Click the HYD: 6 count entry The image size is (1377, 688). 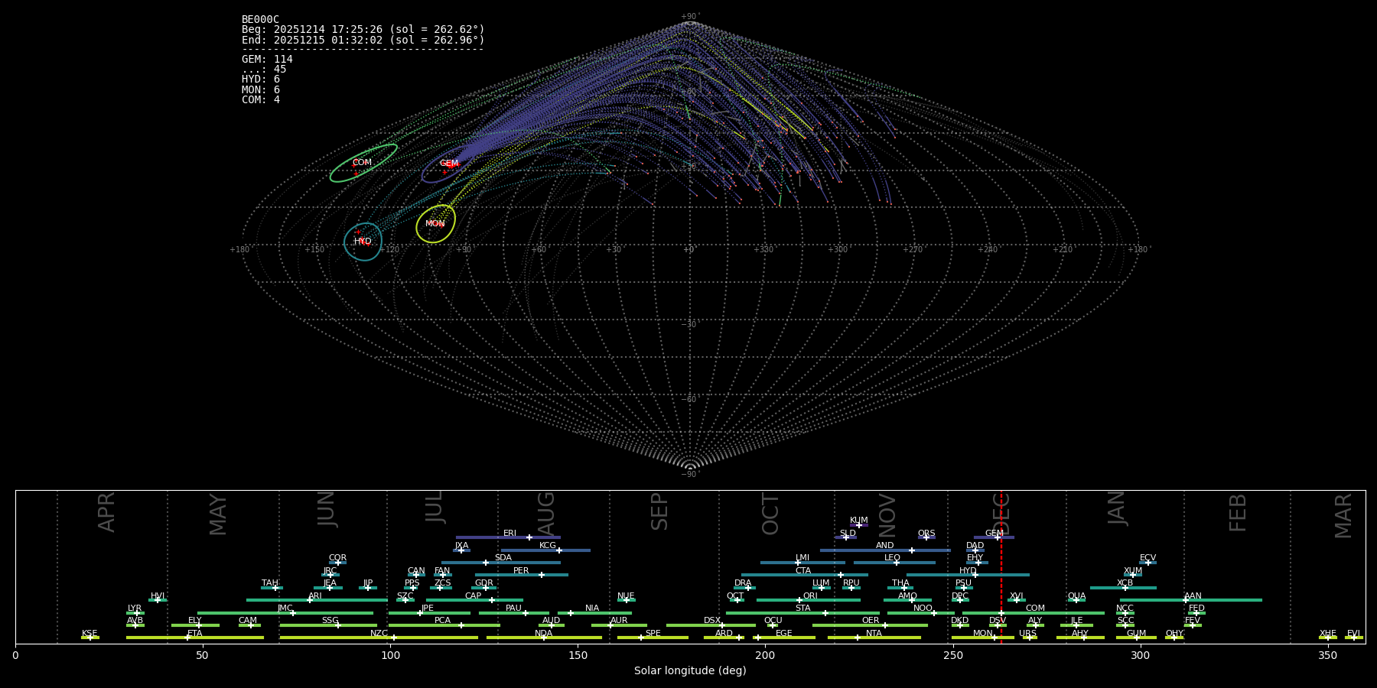click(x=261, y=80)
